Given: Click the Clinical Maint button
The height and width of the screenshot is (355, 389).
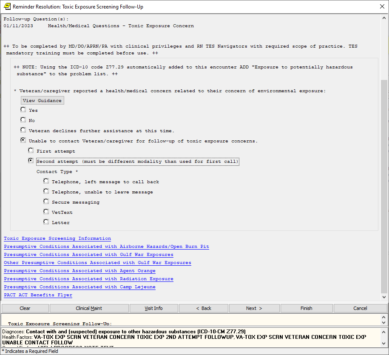Looking at the screenshot, I should click(x=89, y=308).
